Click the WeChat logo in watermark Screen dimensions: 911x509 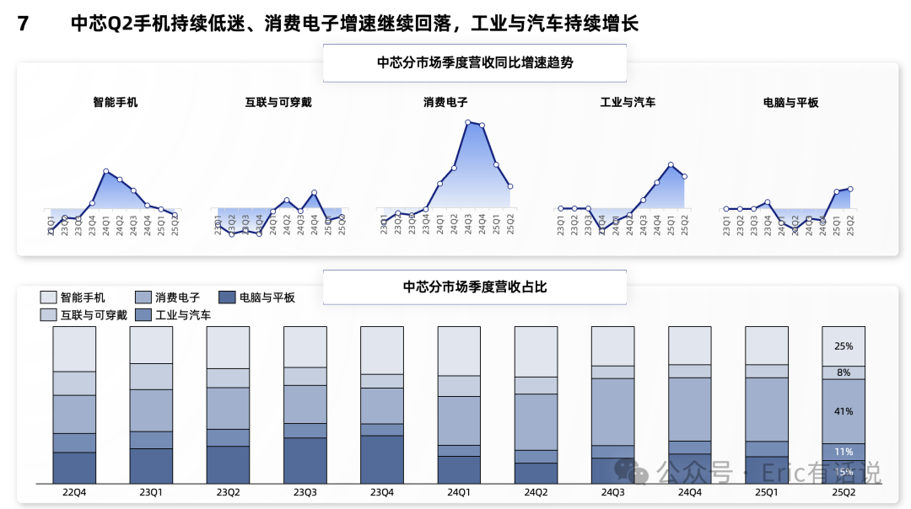tap(631, 471)
